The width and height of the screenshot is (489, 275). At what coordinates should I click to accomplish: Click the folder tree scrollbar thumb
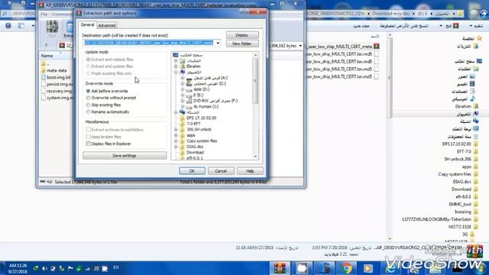click(255, 81)
